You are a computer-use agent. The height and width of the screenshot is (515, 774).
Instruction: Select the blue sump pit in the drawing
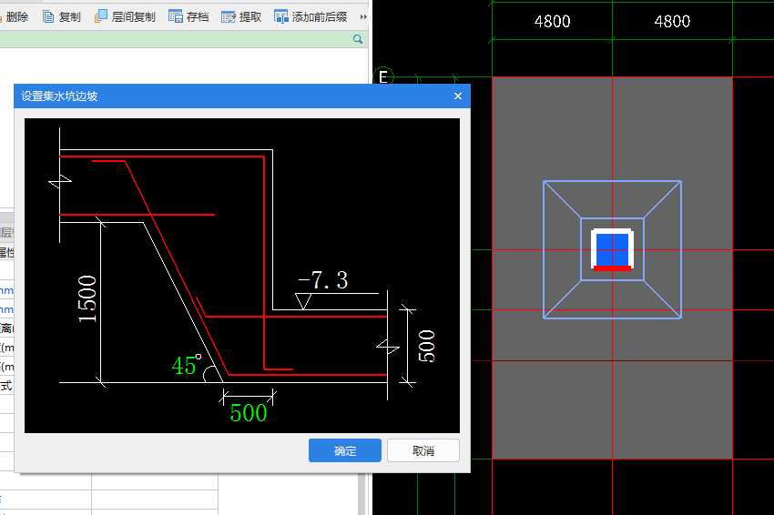tap(612, 249)
